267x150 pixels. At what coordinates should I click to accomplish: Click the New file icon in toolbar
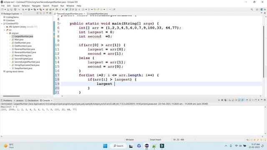click(x=2, y=10)
